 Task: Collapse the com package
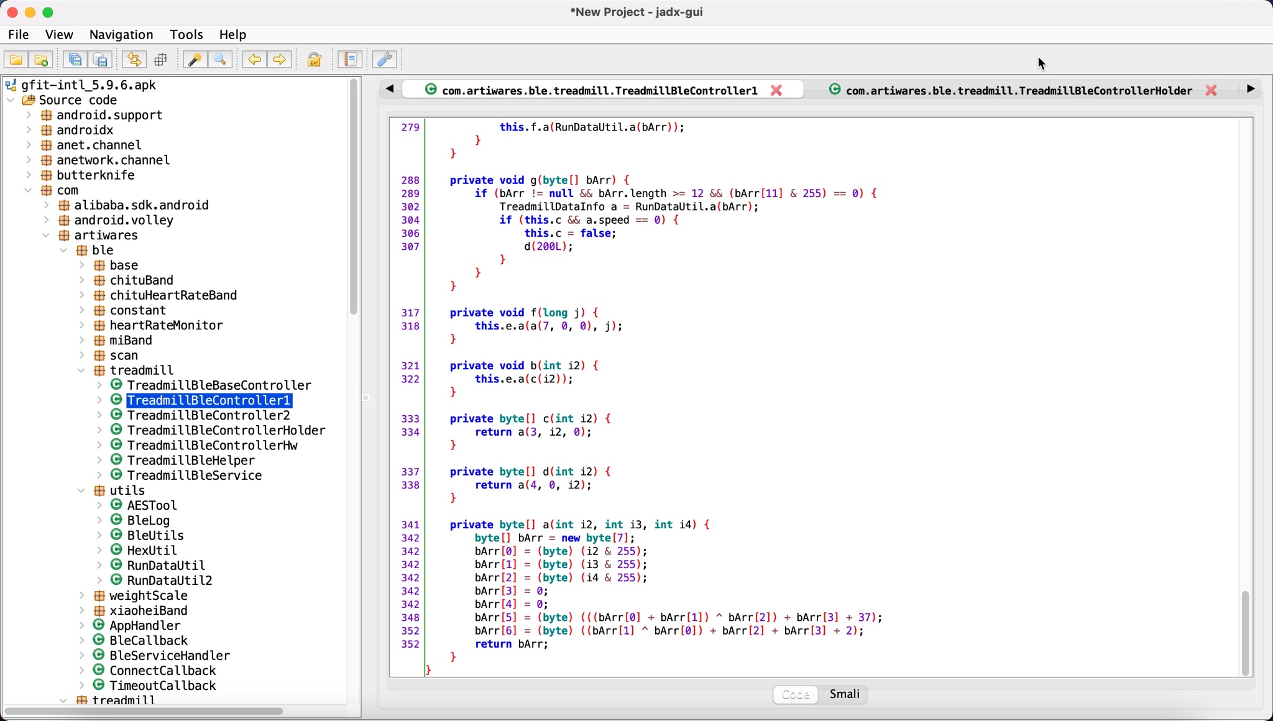(29, 190)
